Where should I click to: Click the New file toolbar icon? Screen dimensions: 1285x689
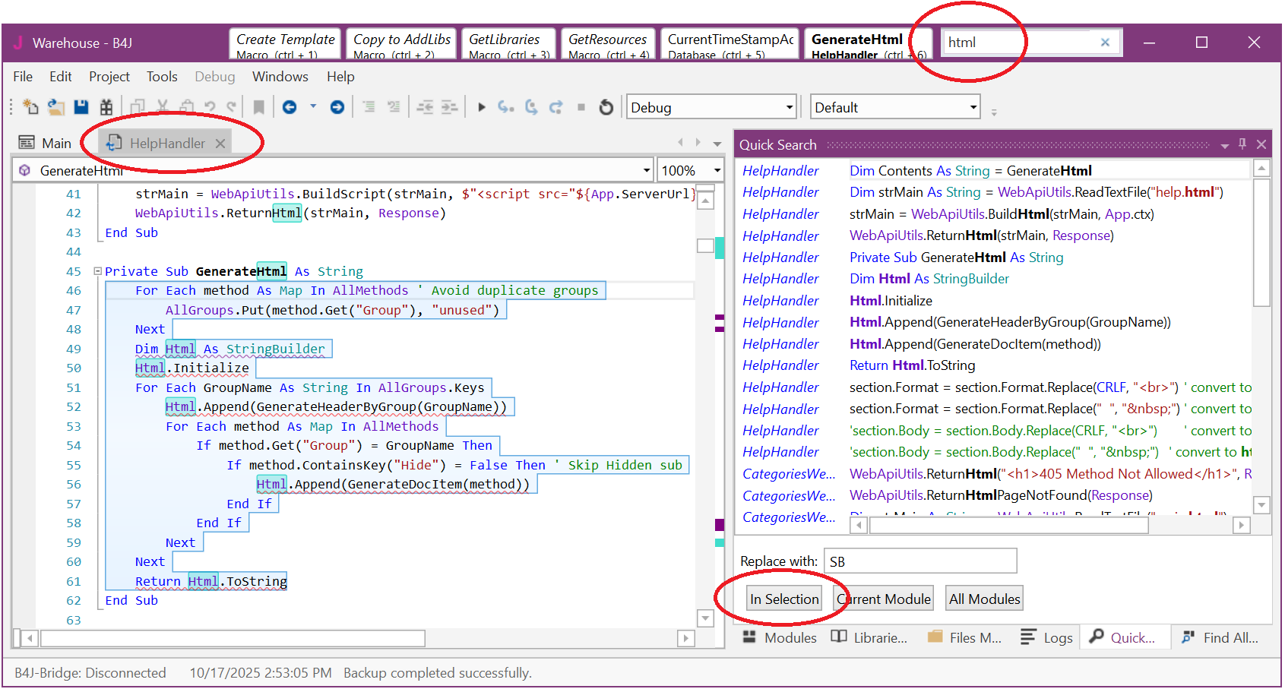pos(30,107)
